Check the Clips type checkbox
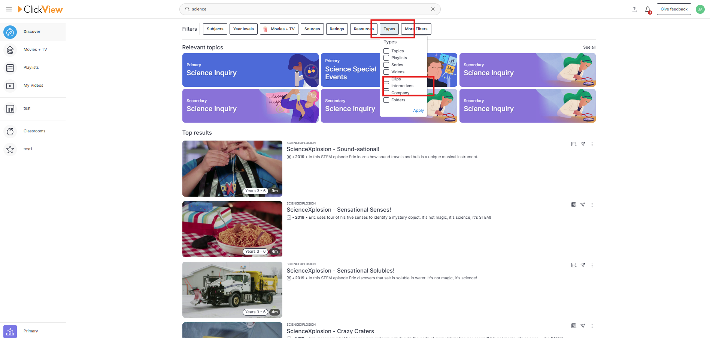710x338 pixels. coord(386,79)
